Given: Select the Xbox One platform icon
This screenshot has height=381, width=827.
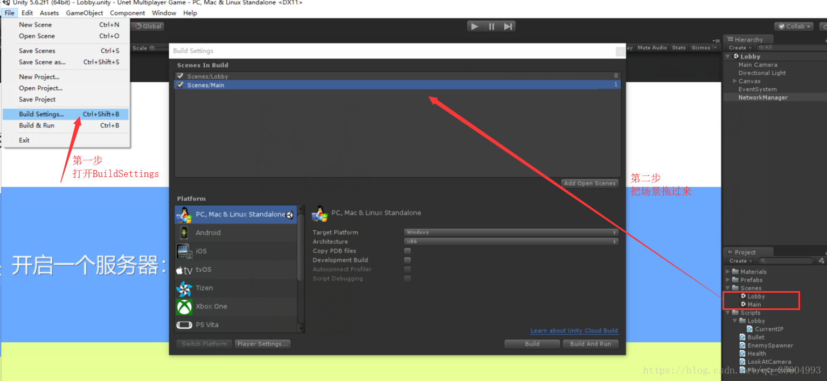Looking at the screenshot, I should [184, 306].
